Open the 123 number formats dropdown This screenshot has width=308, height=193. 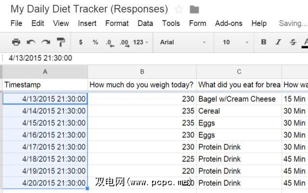coord(141,42)
